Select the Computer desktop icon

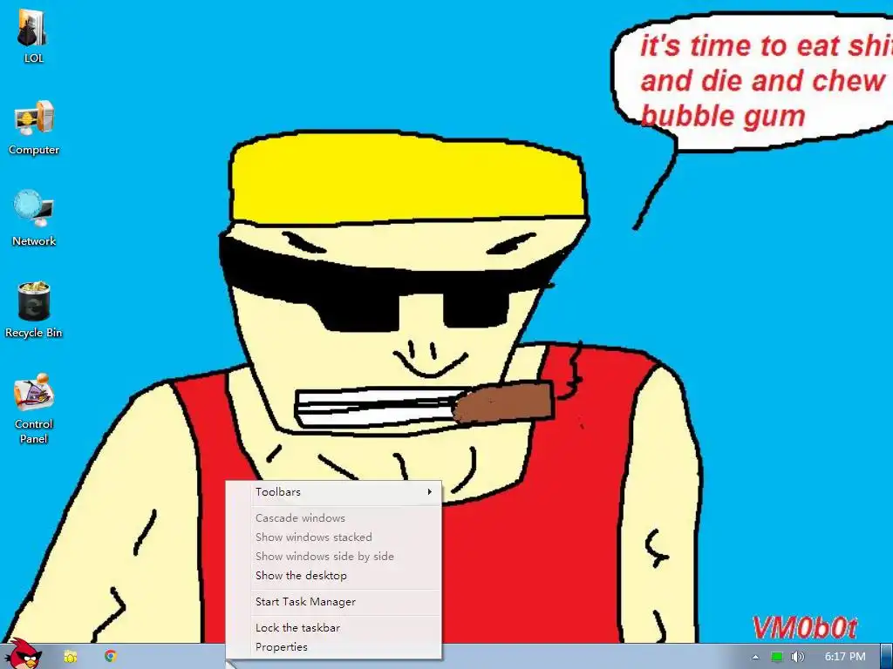pos(34,127)
